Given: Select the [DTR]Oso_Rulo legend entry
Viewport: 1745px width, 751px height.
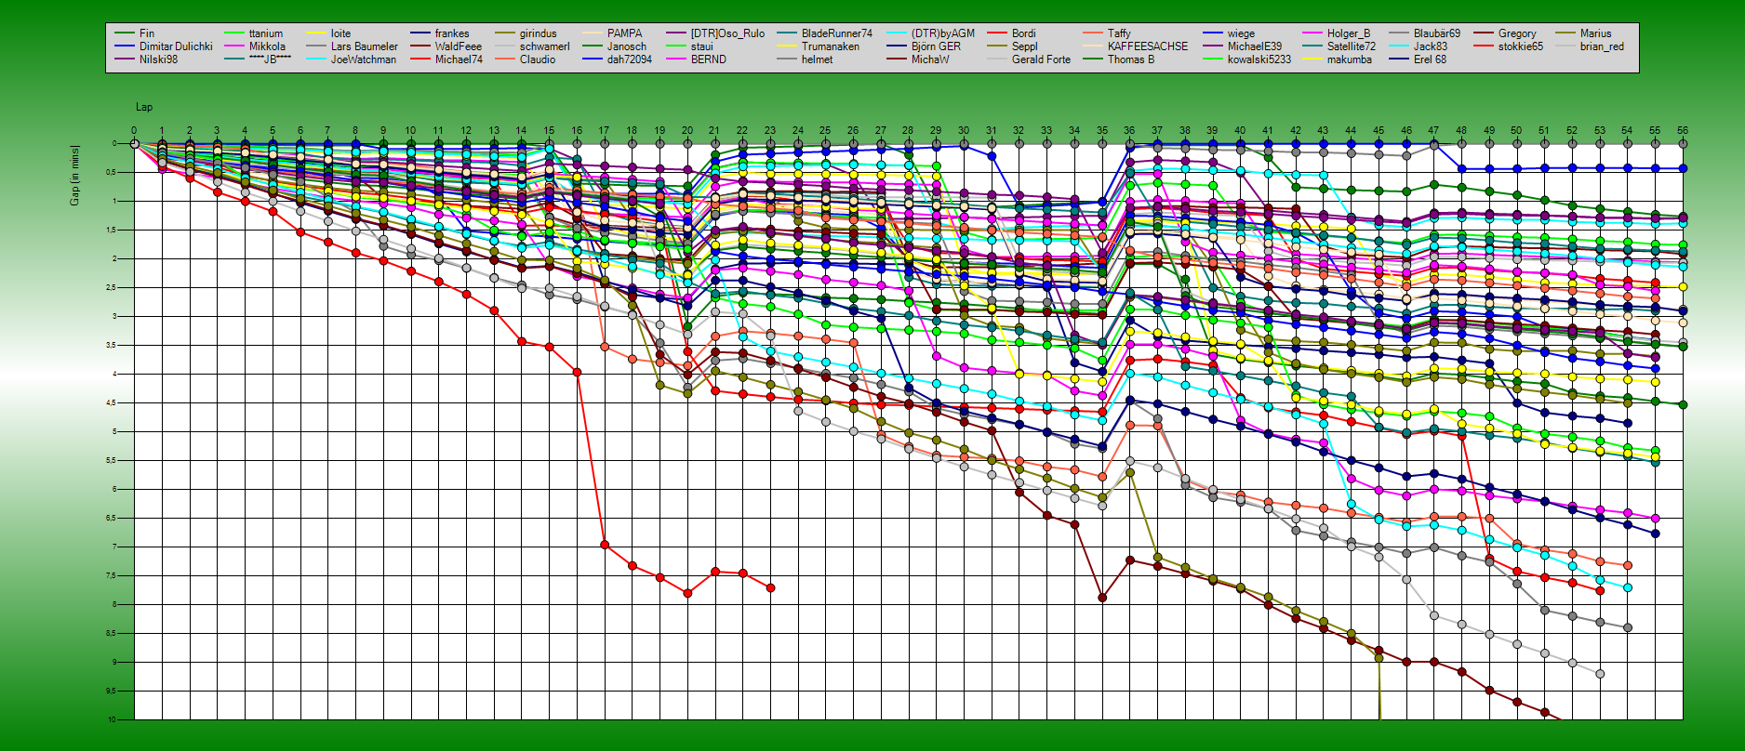Looking at the screenshot, I should (x=727, y=33).
